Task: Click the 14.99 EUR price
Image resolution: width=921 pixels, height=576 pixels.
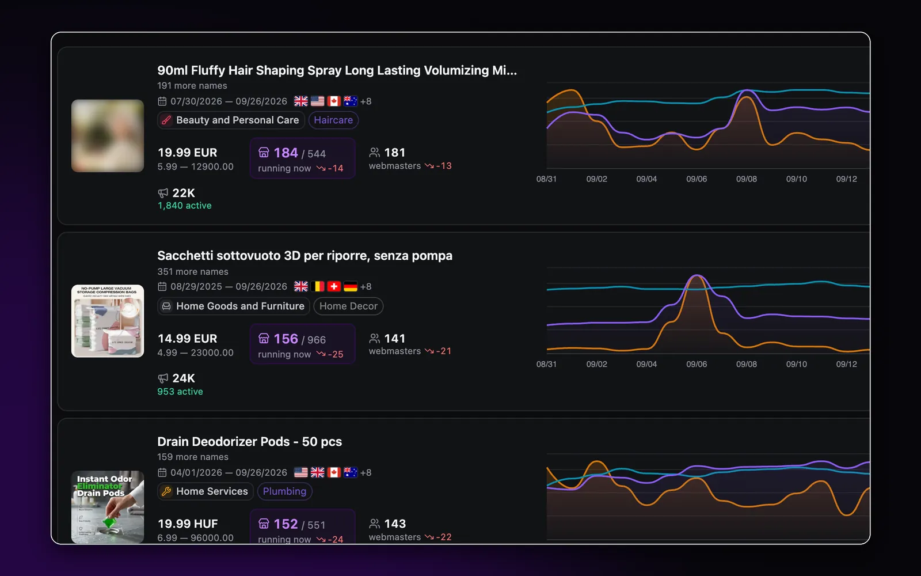Action: 188,339
